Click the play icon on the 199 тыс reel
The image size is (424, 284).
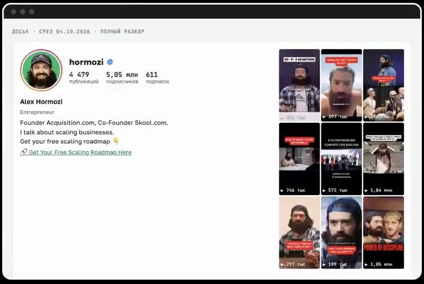point(324,264)
